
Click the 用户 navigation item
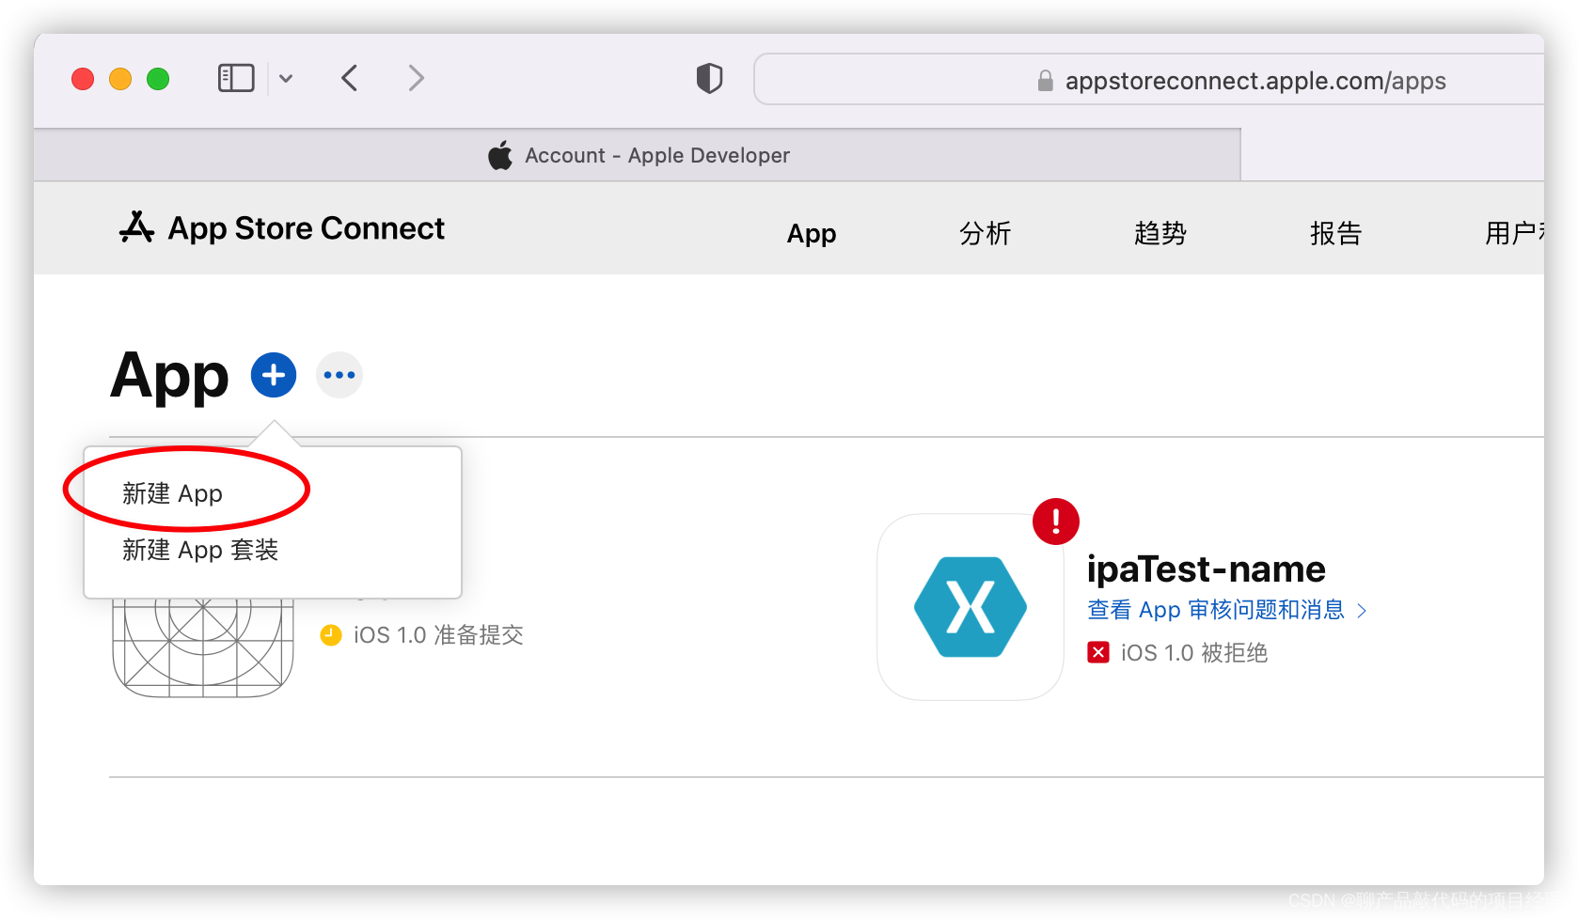(1514, 233)
